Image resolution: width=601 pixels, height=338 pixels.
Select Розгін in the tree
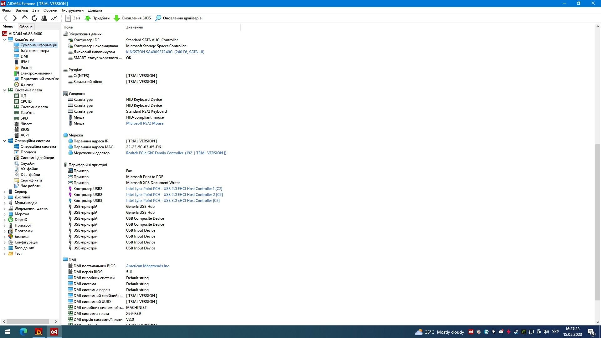coord(26,68)
